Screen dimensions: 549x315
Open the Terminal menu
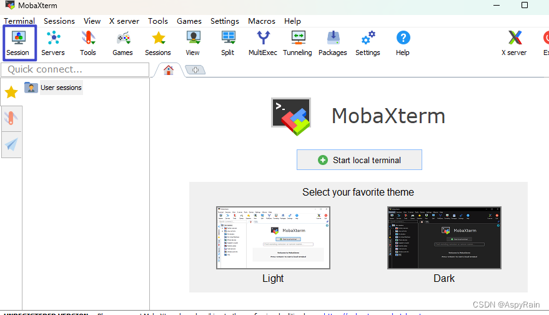pos(19,21)
